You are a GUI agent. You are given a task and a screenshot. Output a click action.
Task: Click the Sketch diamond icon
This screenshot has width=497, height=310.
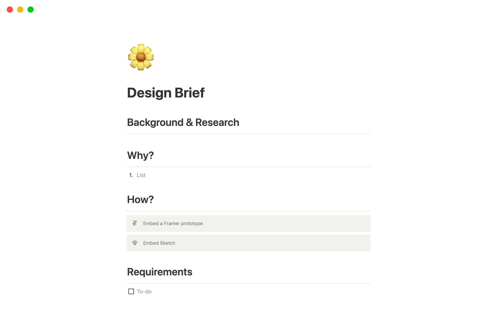pos(135,243)
